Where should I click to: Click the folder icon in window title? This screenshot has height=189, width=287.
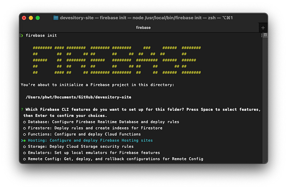click(x=56, y=18)
